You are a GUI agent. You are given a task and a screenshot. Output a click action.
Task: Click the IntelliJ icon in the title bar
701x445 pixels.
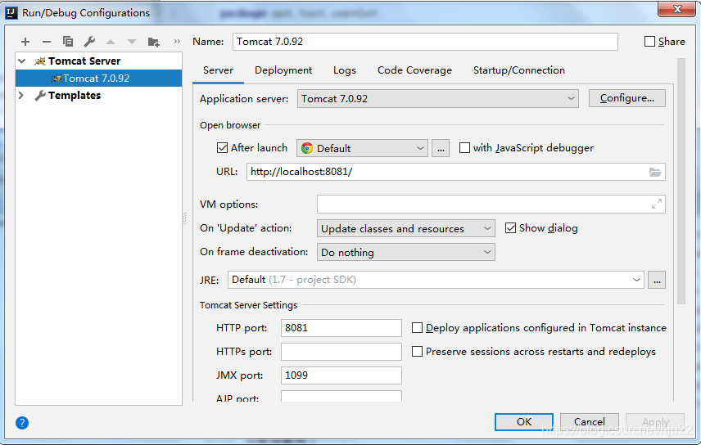tap(11, 12)
